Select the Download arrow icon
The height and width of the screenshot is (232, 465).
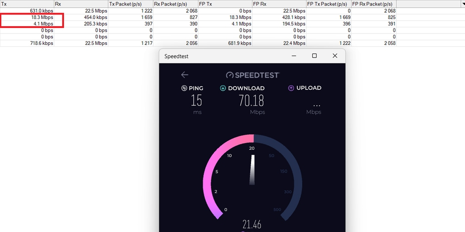coord(223,88)
